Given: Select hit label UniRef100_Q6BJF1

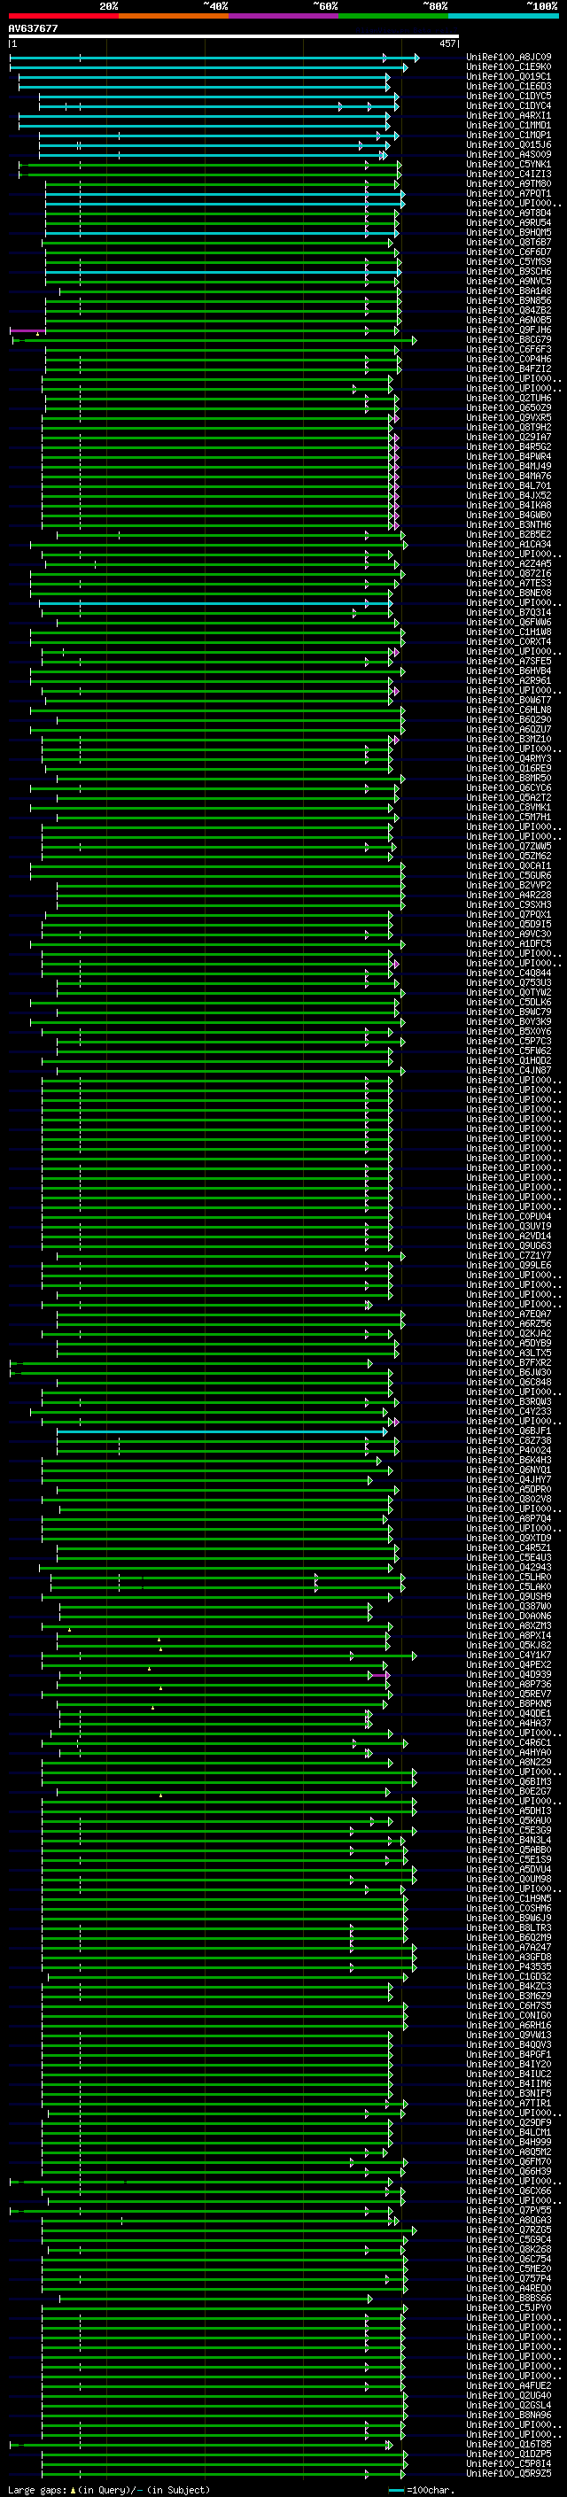Looking at the screenshot, I should click(x=509, y=1431).
